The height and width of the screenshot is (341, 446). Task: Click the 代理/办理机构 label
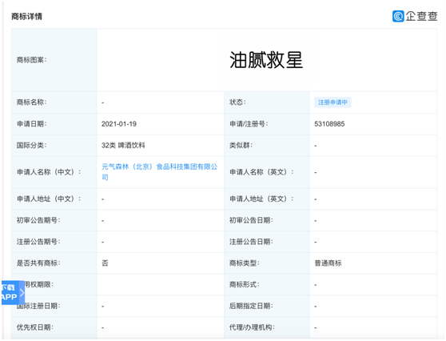tap(252, 327)
